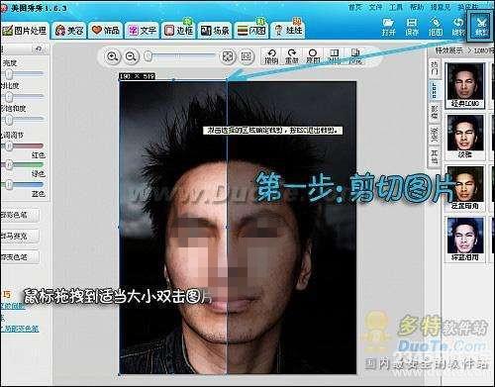Click the zoom out magnifier
This screenshot has height=387, width=495.
click(131, 56)
